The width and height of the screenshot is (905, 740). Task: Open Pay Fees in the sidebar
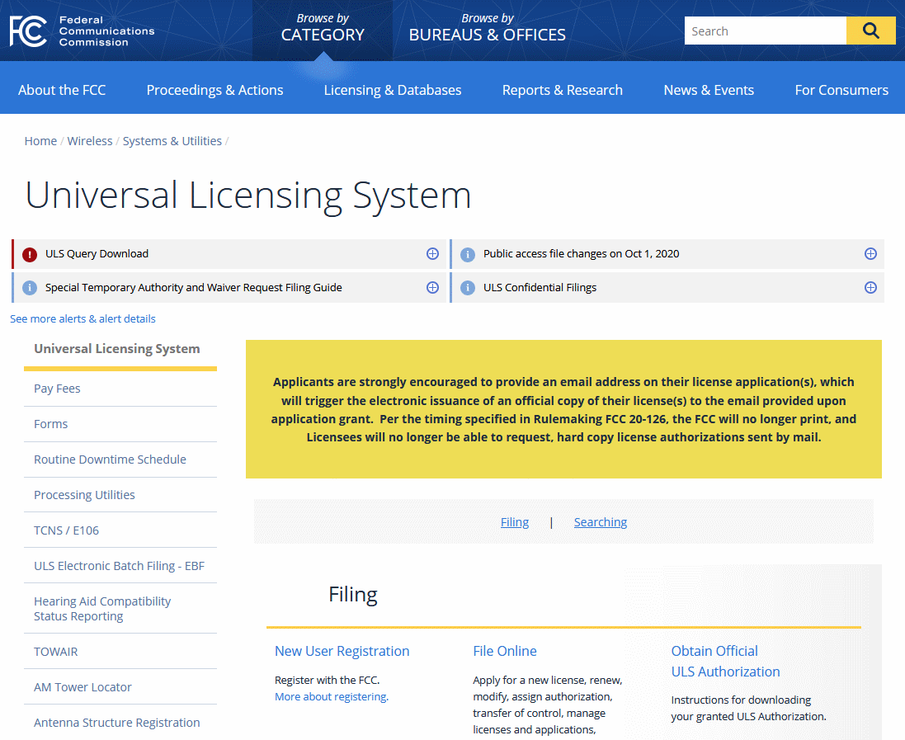[x=57, y=389]
